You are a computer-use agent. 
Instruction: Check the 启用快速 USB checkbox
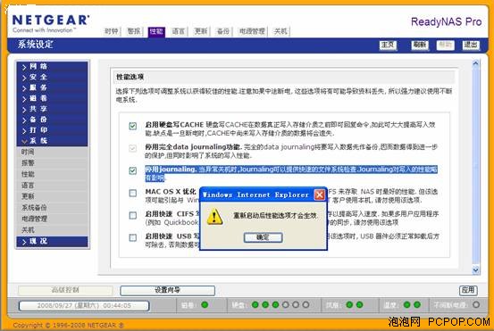coord(133,237)
